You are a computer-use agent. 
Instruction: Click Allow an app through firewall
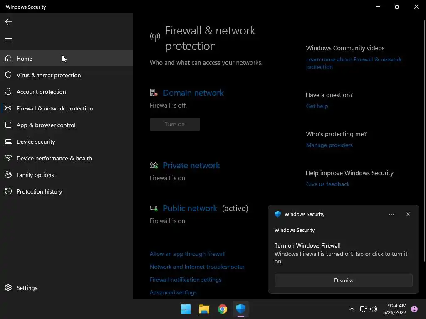(187, 254)
